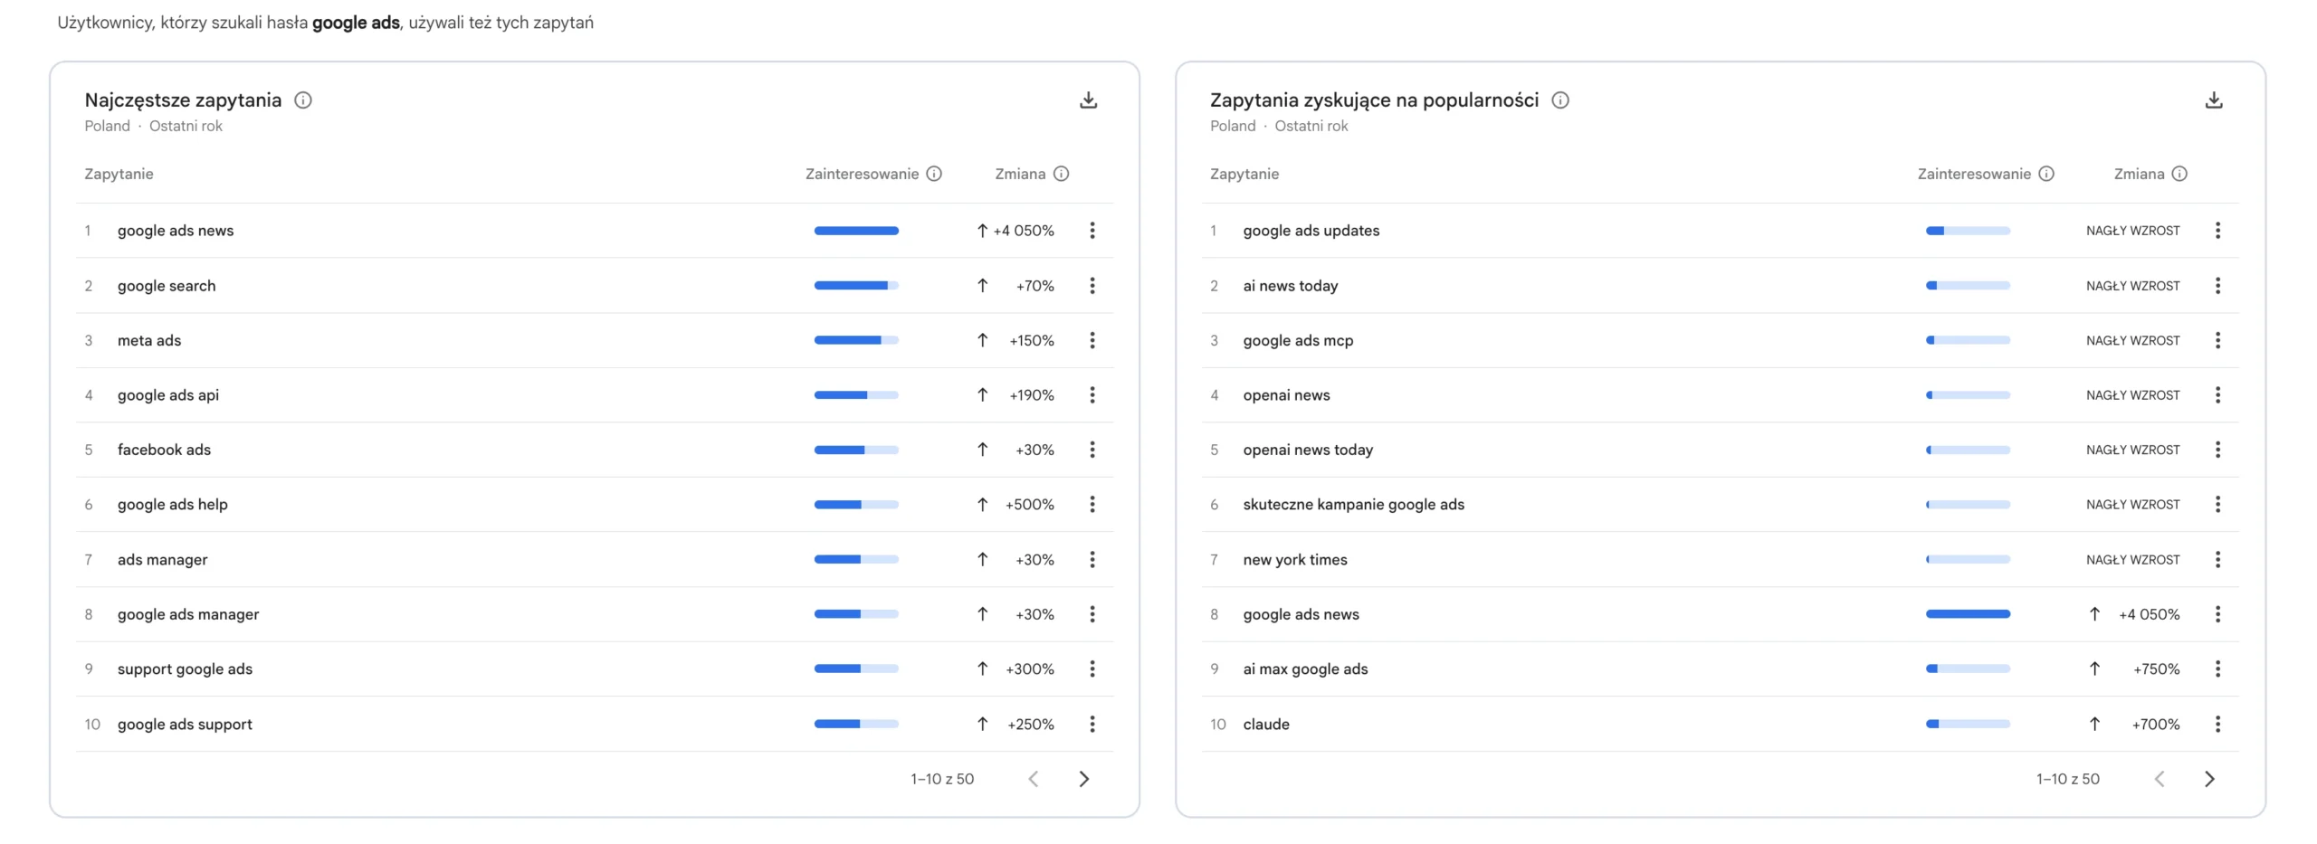Image resolution: width=2317 pixels, height=844 pixels.
Task: Open the google ads updates query
Action: click(1311, 231)
